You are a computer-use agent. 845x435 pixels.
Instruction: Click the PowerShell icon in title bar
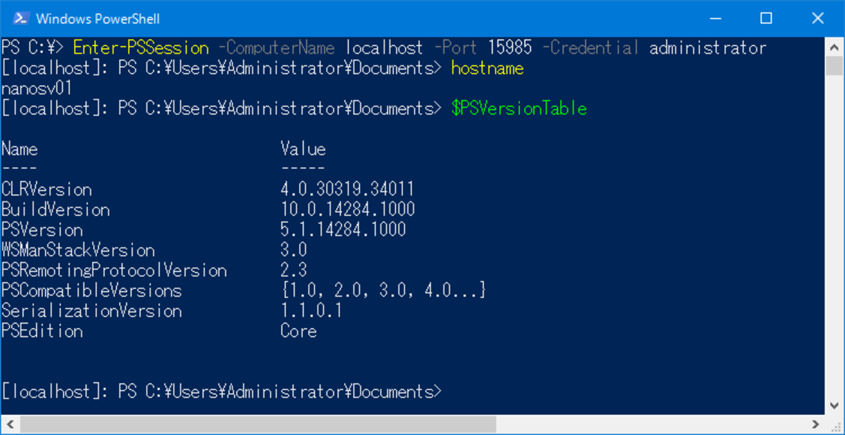pyautogui.click(x=20, y=18)
